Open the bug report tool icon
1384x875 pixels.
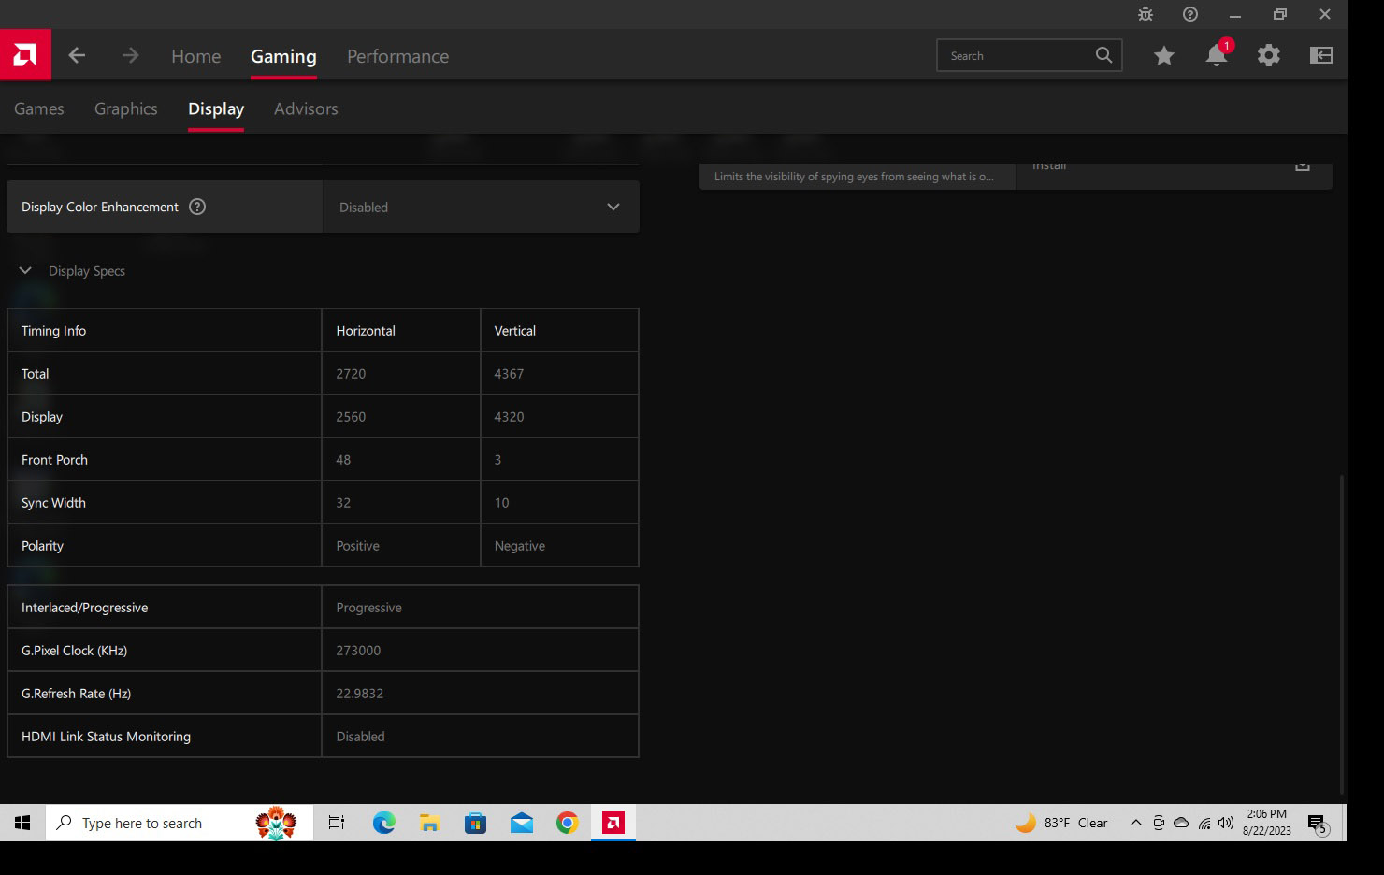coord(1146,14)
